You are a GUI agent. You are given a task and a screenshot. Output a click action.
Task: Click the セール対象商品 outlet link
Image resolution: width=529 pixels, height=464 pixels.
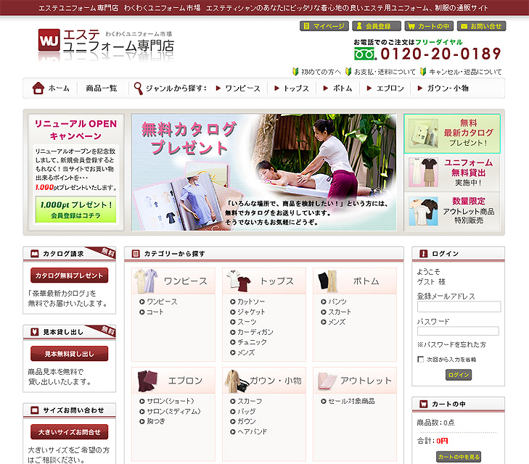(x=351, y=401)
